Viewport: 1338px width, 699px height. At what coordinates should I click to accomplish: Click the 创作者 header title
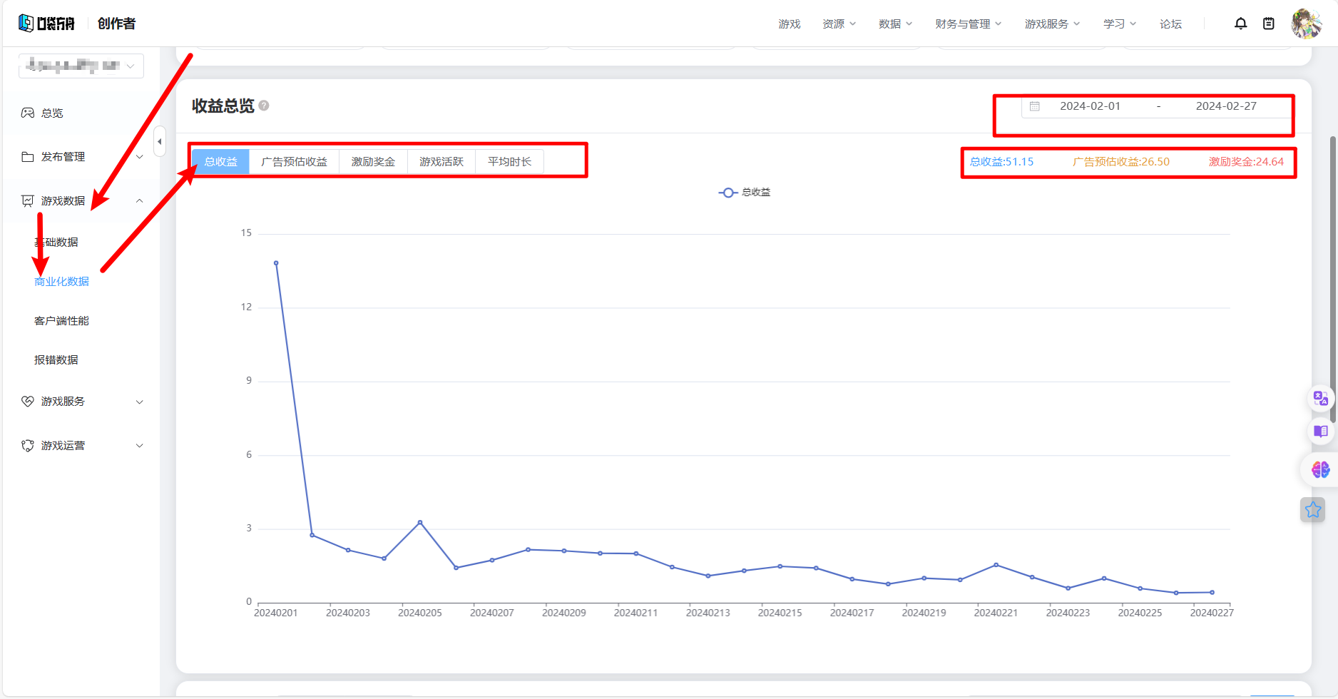[x=116, y=24]
